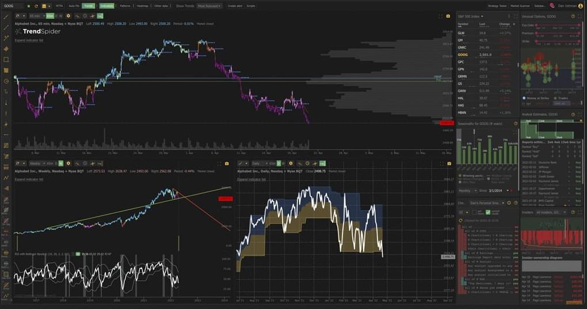587x309 pixels.
Task: Open the Daily timeframe dropdown
Action: (x=260, y=163)
